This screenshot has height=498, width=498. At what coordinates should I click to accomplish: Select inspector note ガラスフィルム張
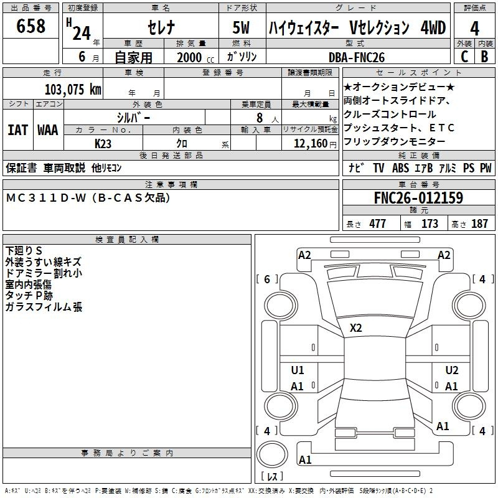tap(44, 307)
